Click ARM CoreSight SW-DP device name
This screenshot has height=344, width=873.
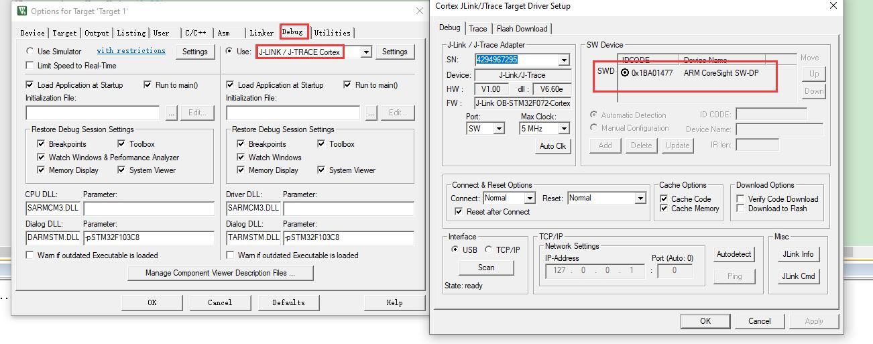(x=721, y=73)
